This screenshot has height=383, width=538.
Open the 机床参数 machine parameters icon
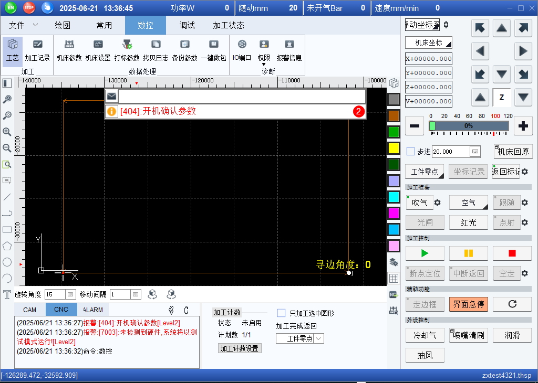coord(69,50)
